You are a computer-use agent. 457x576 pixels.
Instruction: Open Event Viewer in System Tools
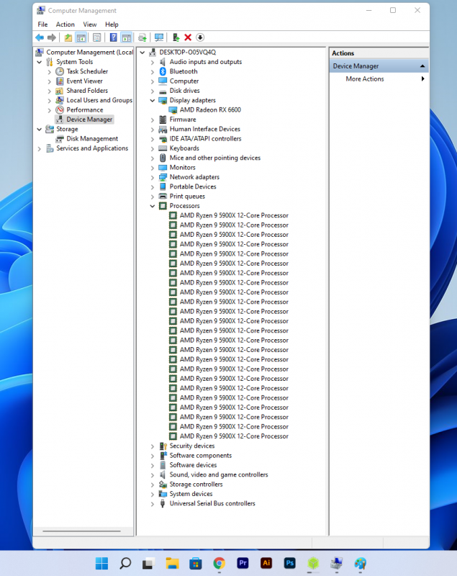tap(84, 81)
